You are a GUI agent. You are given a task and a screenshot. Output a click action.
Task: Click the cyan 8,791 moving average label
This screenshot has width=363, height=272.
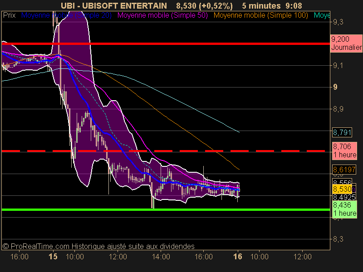pos(342,132)
